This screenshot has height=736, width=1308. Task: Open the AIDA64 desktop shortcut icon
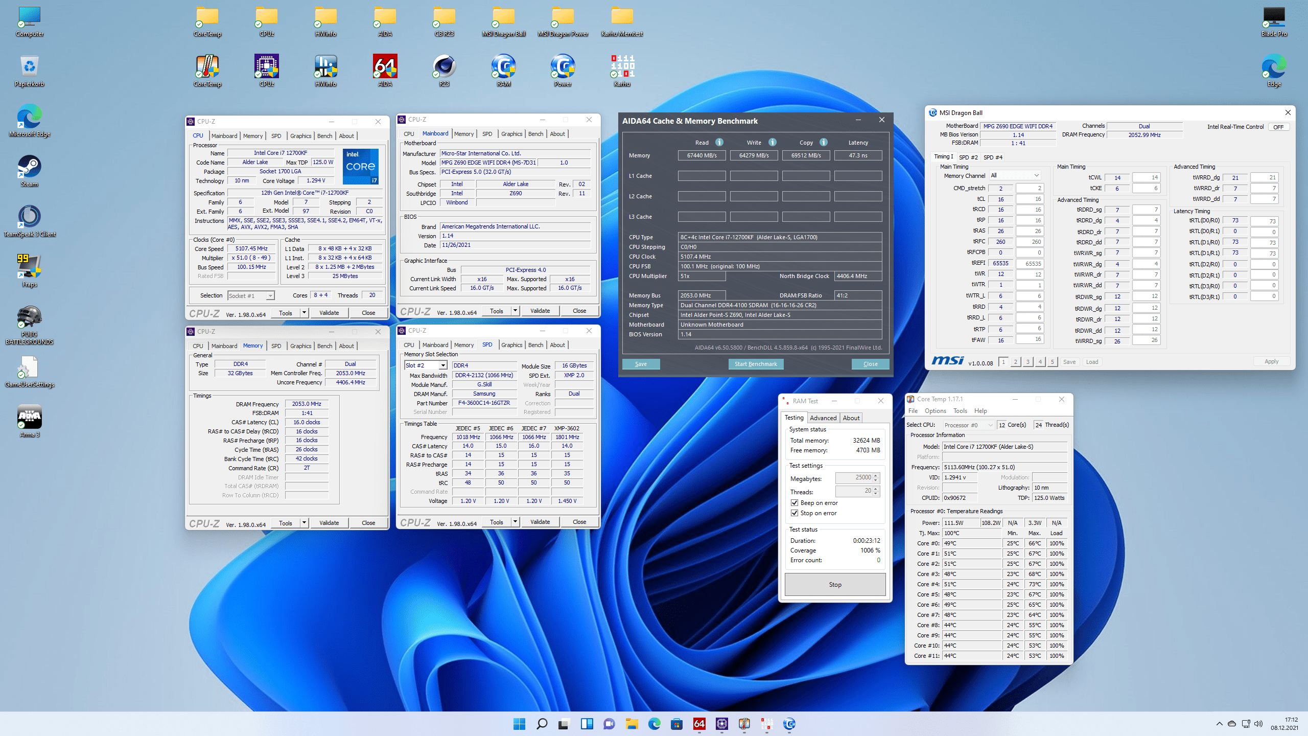[x=385, y=67]
